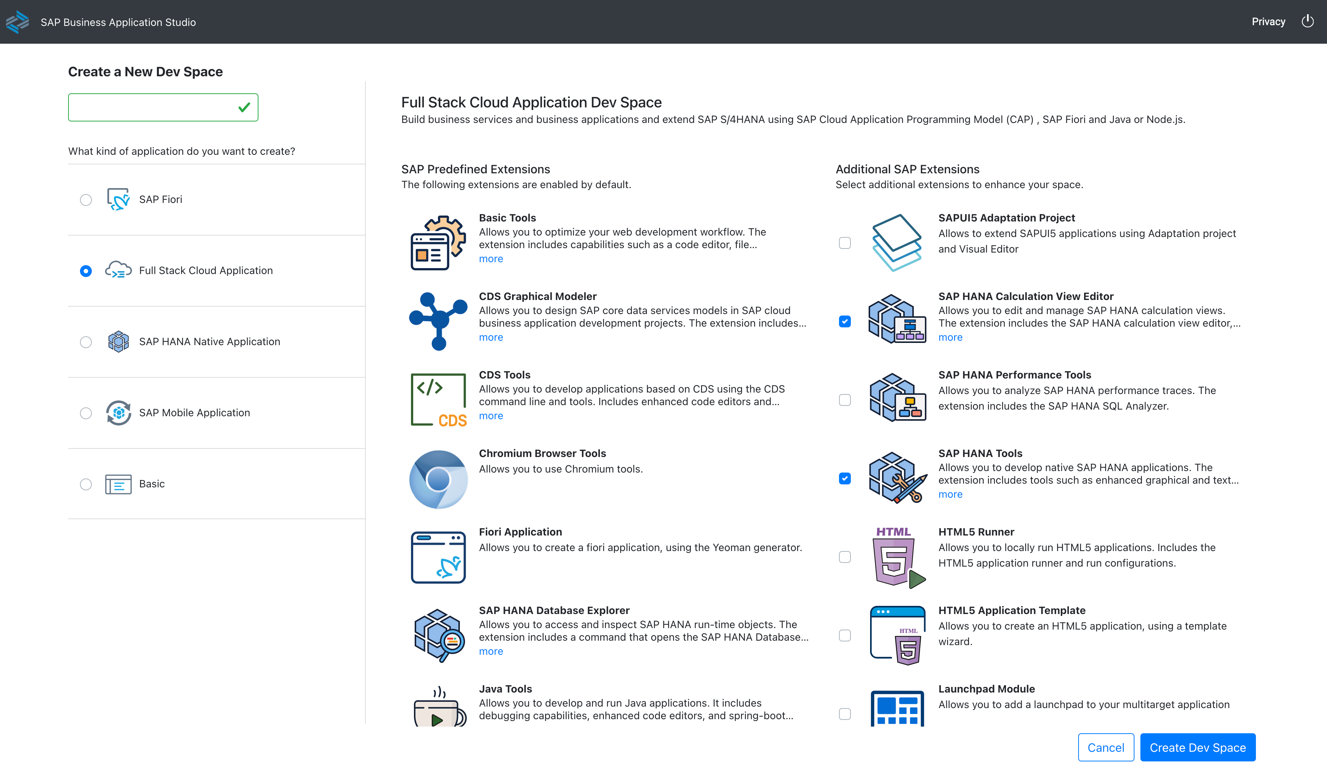
Task: Expand more details for CDS Tools
Action: [x=491, y=416]
